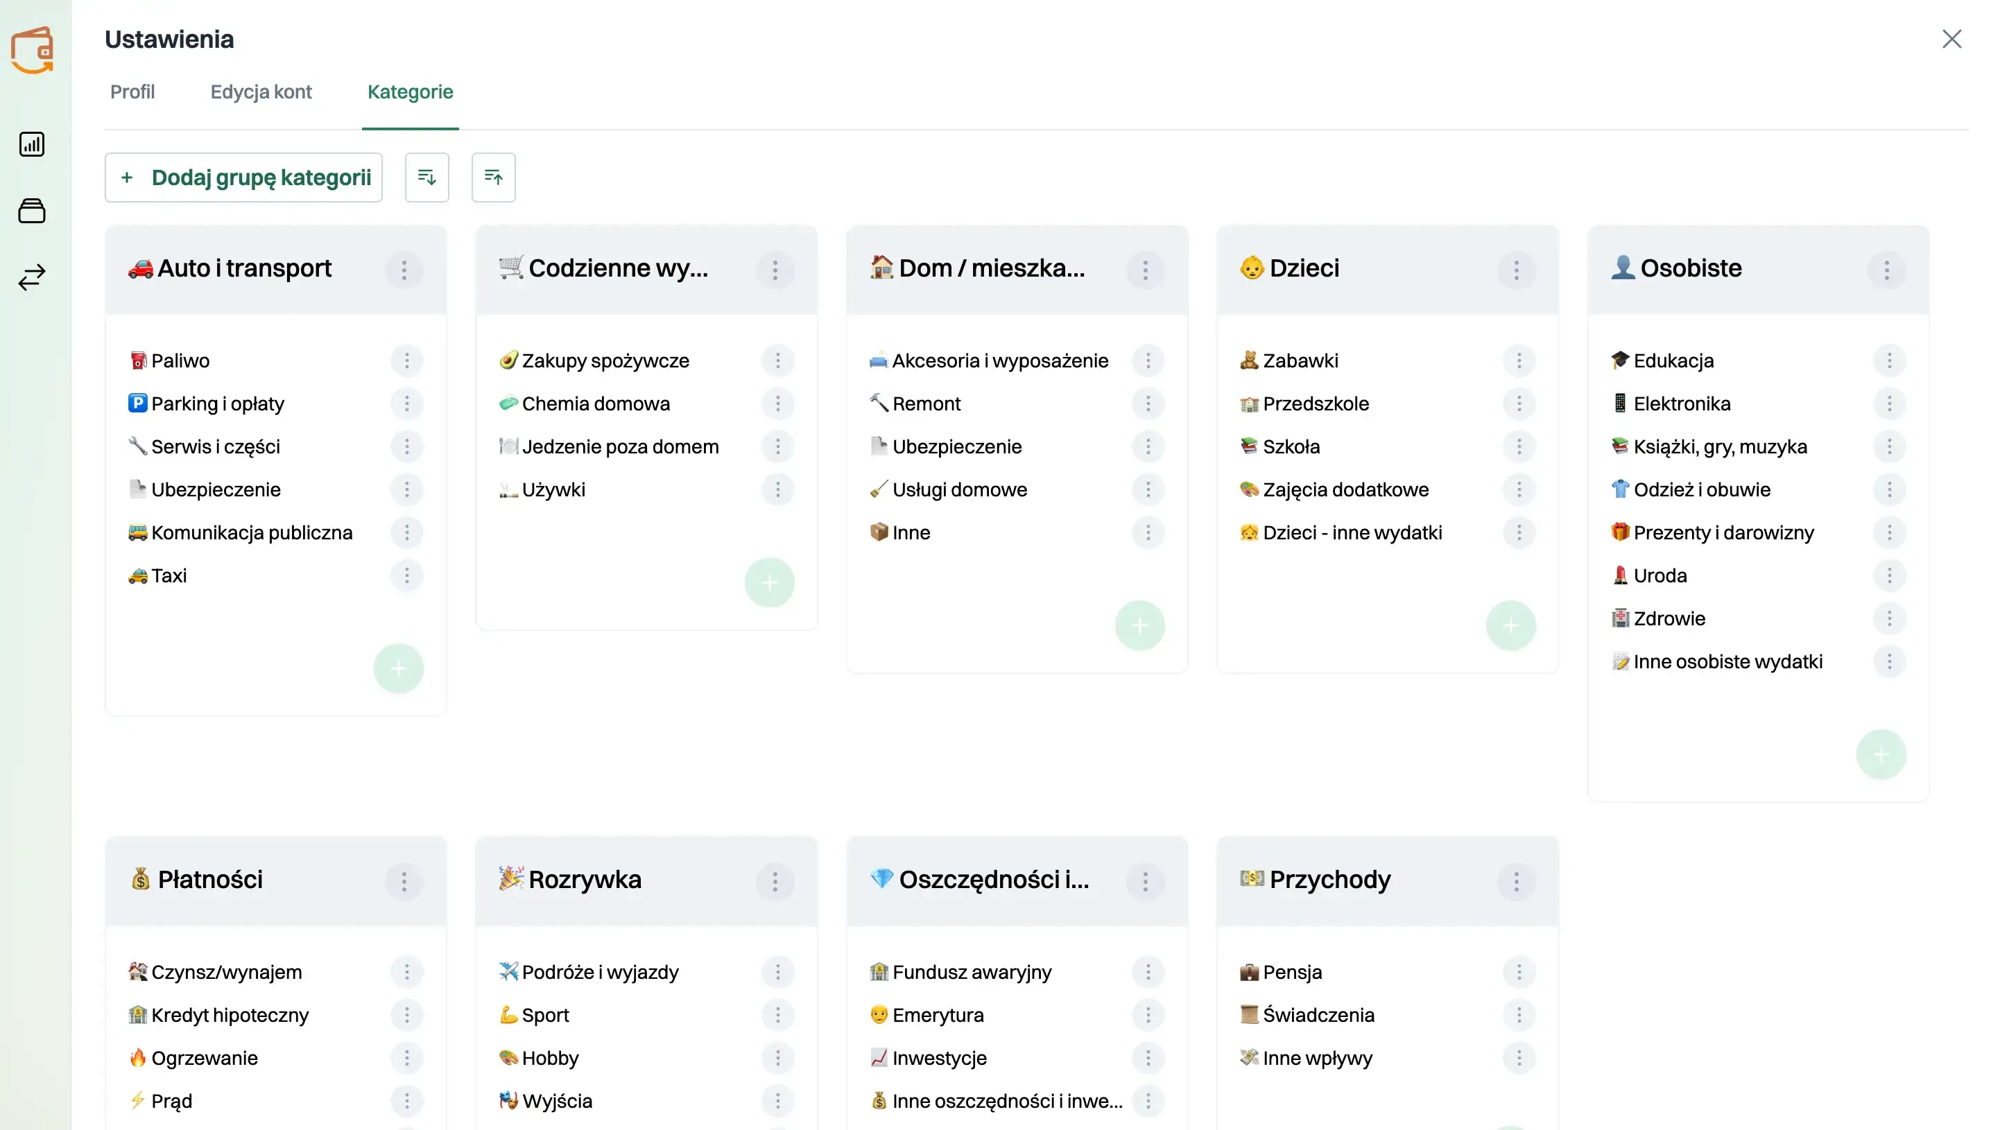Viewport: 1991px width, 1130px height.
Task: Add a category to Auto i transport
Action: click(x=398, y=668)
